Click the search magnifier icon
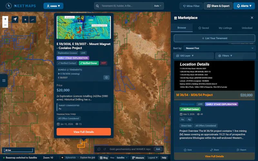The width and height of the screenshot is (258, 161). click(97, 6)
